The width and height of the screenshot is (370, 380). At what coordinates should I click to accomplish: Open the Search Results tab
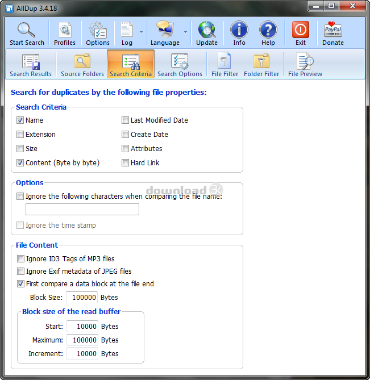(31, 64)
